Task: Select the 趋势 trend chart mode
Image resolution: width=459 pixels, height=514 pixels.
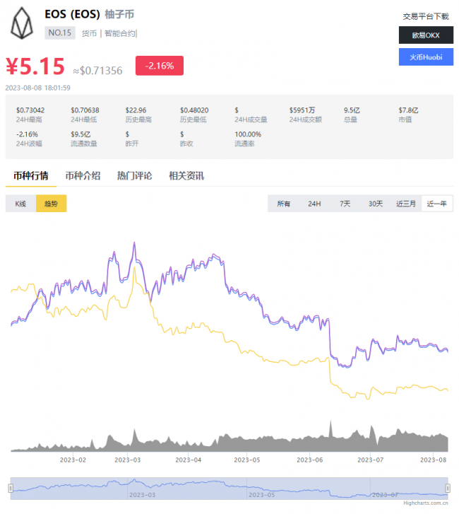Action: click(51, 204)
